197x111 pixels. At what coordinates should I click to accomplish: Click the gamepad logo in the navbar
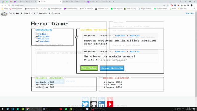(4, 14)
